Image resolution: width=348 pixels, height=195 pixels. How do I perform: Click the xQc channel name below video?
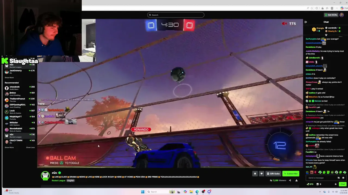tap(54, 173)
